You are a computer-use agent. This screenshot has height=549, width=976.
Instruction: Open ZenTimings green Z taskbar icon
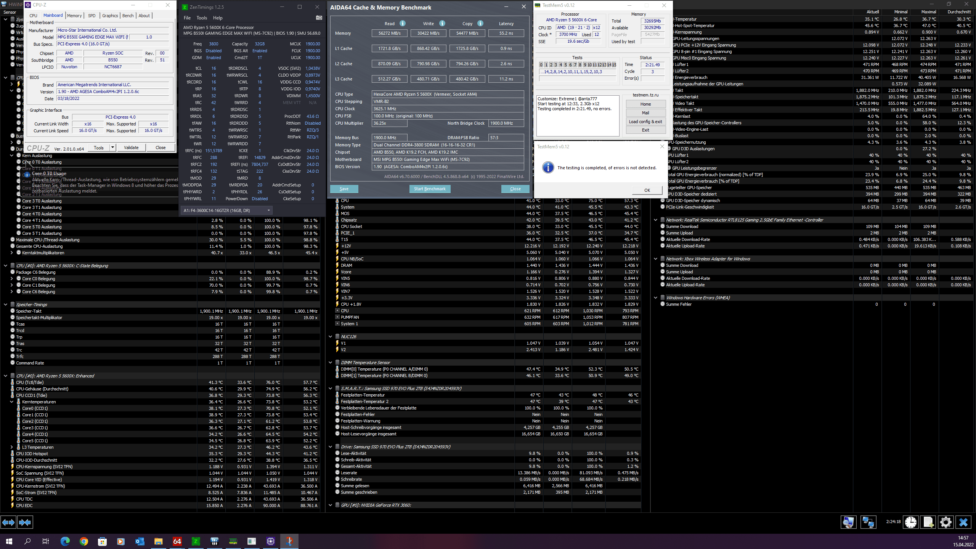point(196,541)
